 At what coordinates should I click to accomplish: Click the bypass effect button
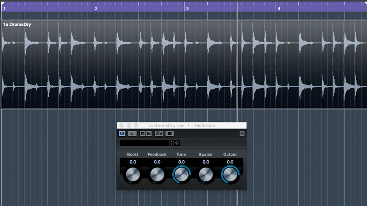tap(132, 133)
